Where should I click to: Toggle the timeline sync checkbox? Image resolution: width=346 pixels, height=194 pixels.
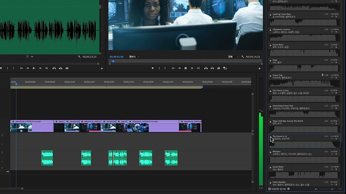tap(269, 189)
